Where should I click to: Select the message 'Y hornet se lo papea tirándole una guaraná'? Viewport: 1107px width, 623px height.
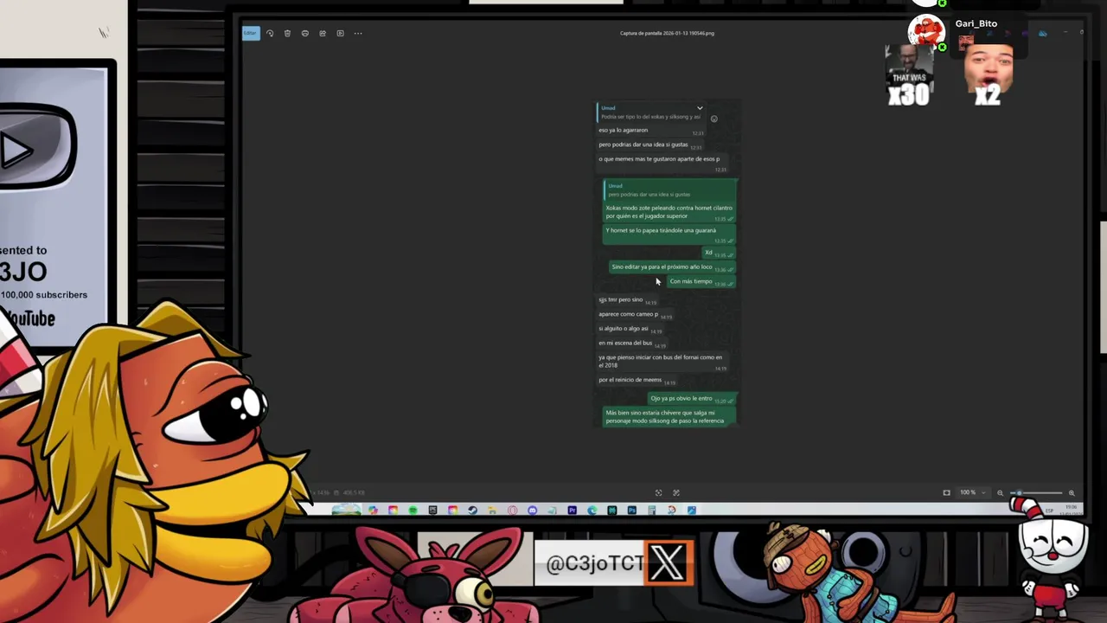click(661, 230)
